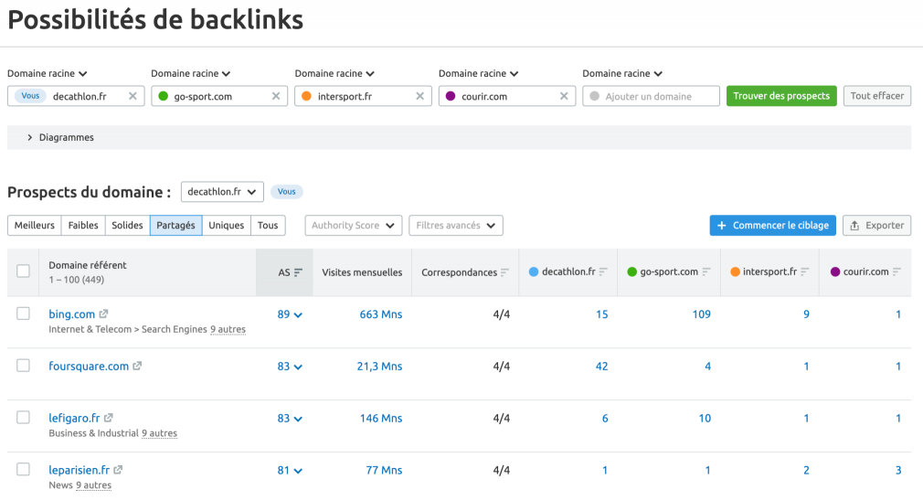Sort go-sport.com column with sort icon
The width and height of the screenshot is (923, 500).
[706, 271]
